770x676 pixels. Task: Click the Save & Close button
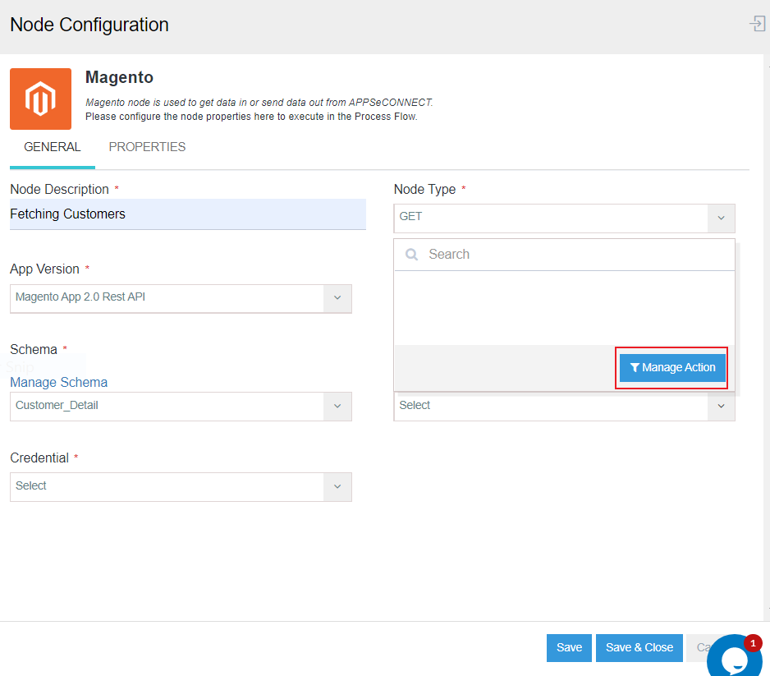click(x=639, y=647)
